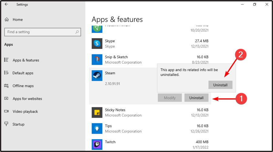
Task: Open Startup settings page
Action: [19, 124]
